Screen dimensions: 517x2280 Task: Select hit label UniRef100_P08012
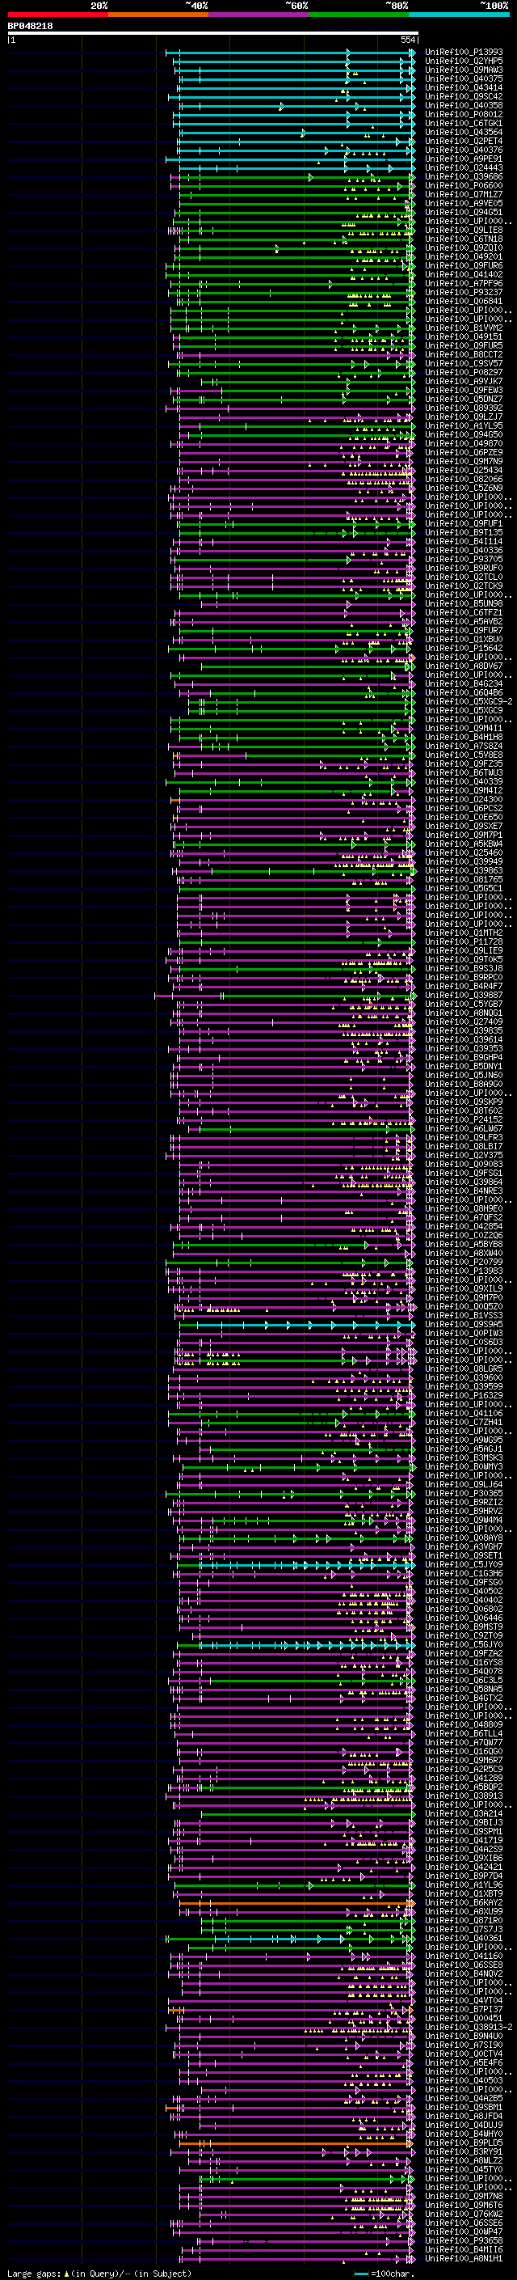[x=464, y=114]
